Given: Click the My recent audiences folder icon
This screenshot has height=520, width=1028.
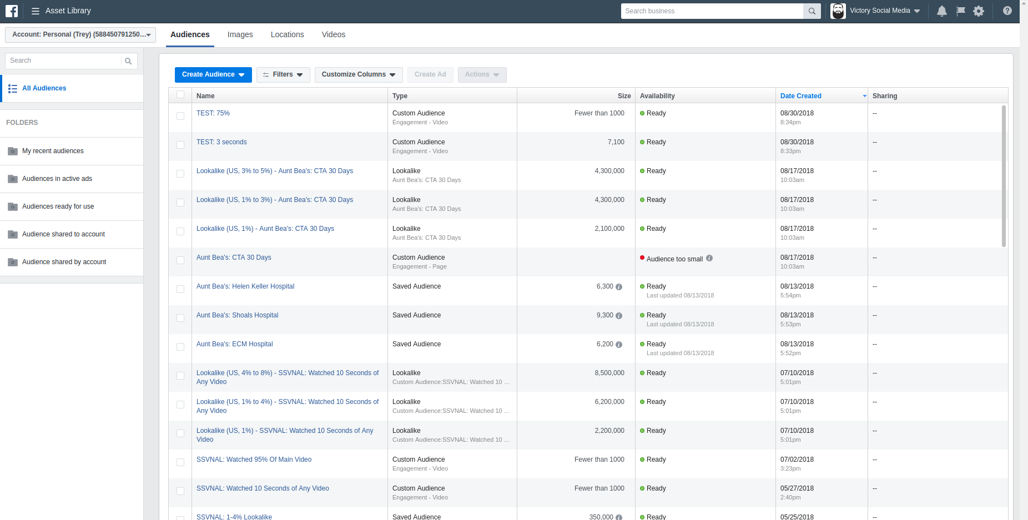Looking at the screenshot, I should [12, 150].
